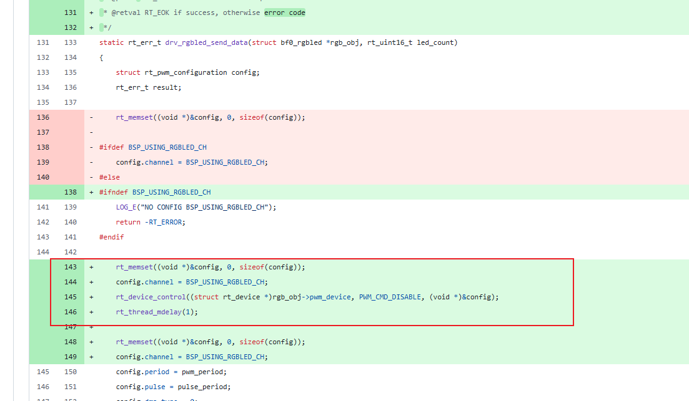Screen dimensions: 689x401
Task: Click the added #ifndef BSP_USING_RGBLED_CH line
Action: click(155, 192)
